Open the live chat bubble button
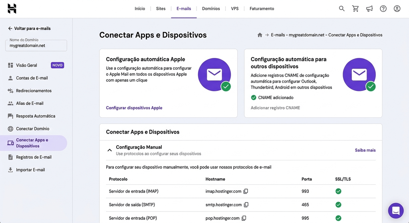Viewport: 409px width, 223px height. [x=396, y=211]
